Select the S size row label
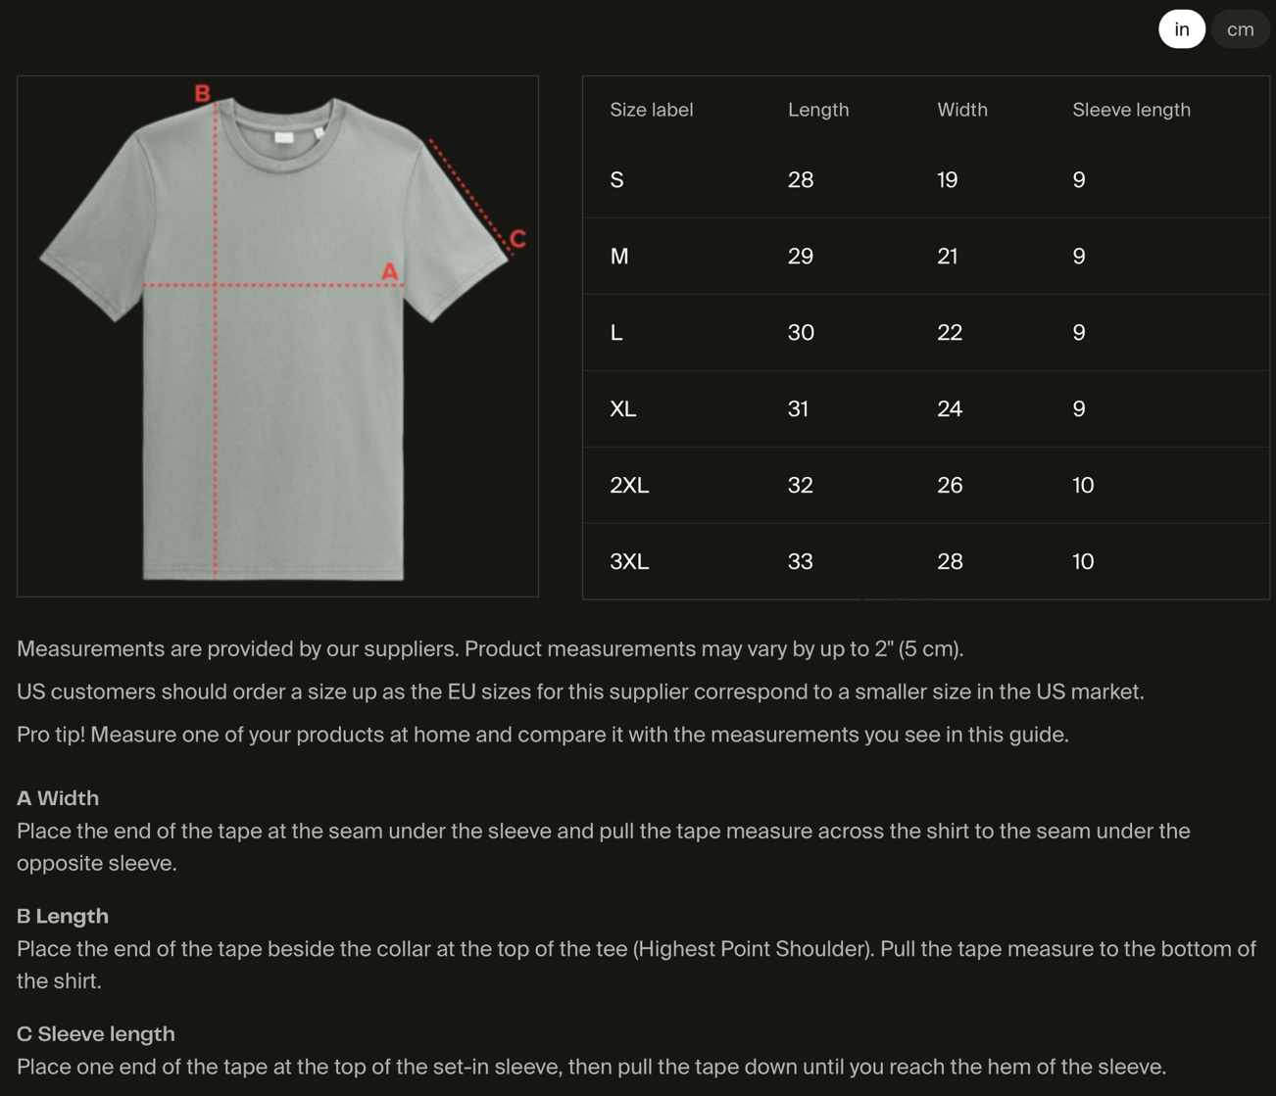This screenshot has width=1276, height=1096. [616, 180]
